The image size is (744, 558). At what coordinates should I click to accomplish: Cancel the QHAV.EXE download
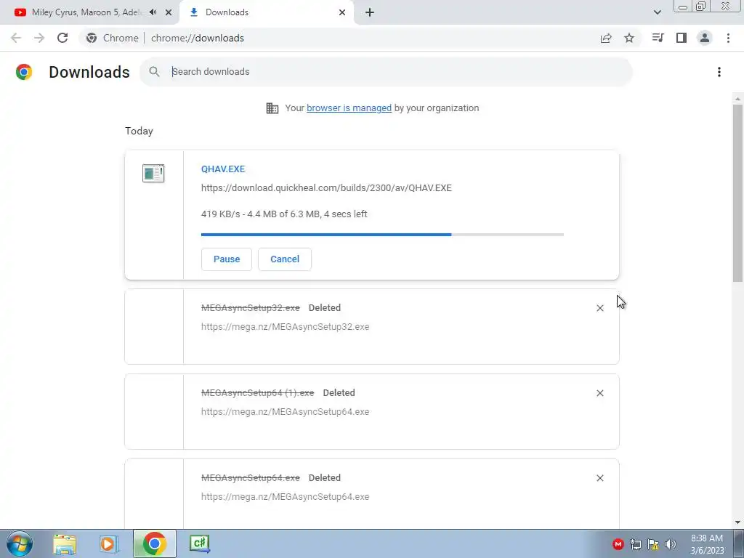[285, 259]
